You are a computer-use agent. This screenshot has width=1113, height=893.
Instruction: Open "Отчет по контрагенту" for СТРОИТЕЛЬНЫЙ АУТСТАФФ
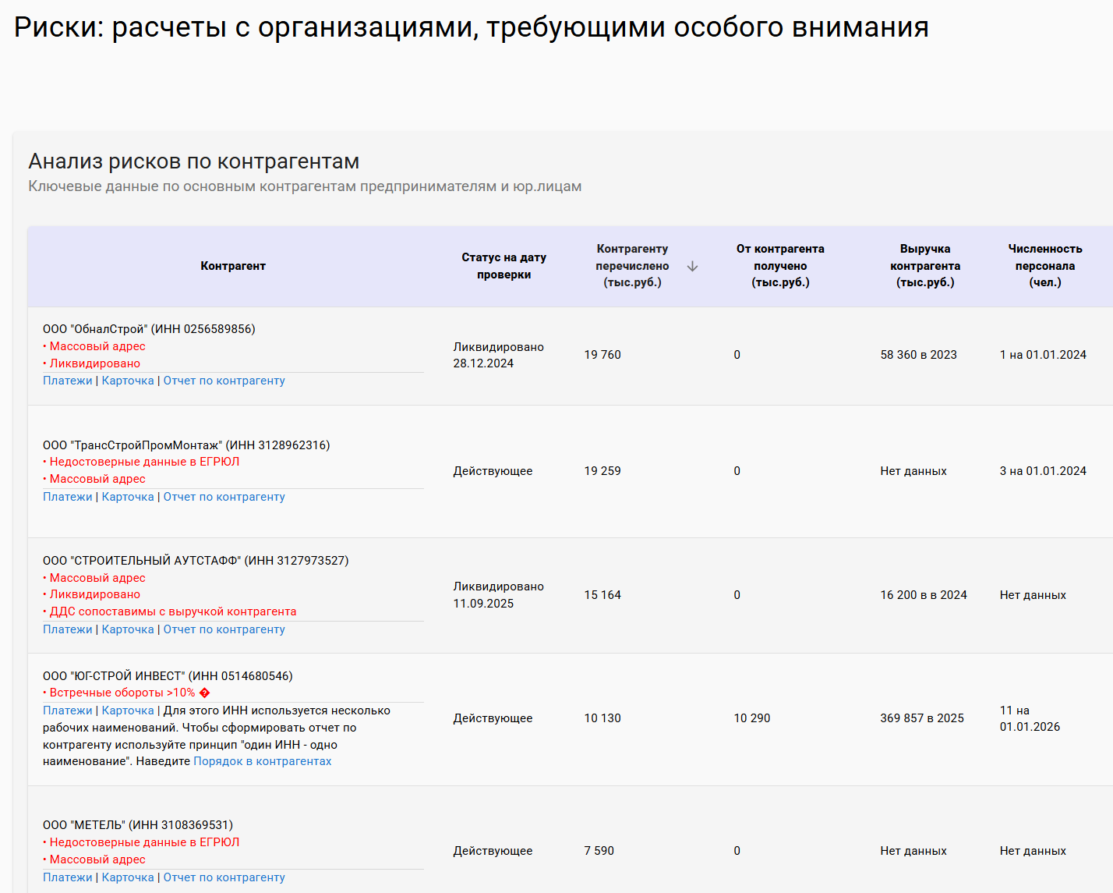click(224, 629)
